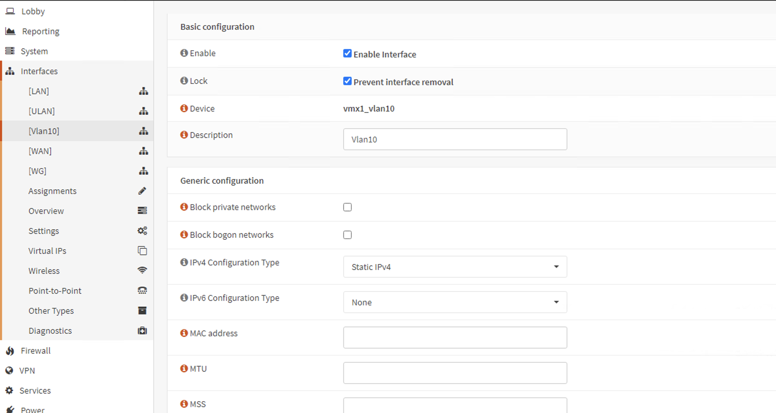Click the help icon beside Block private networks
This screenshot has width=776, height=413.
[x=184, y=207]
